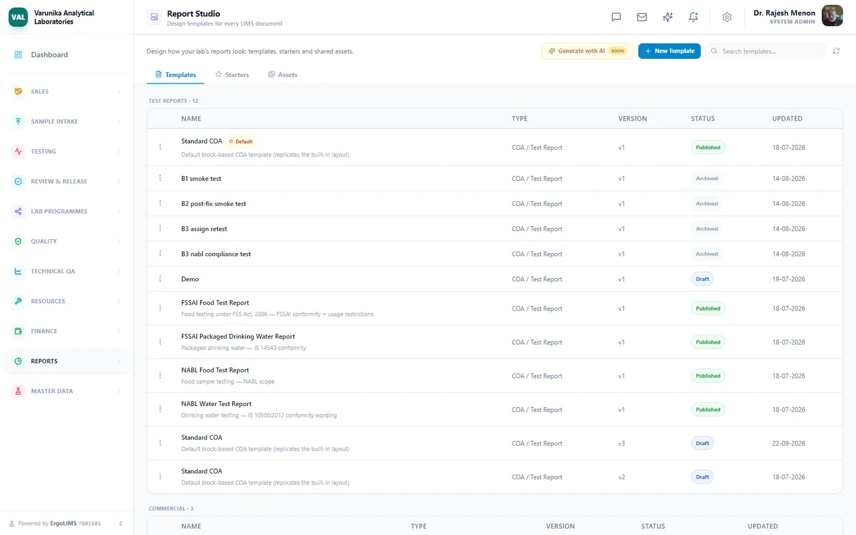Click the Dashboard grid icon

(x=18, y=54)
